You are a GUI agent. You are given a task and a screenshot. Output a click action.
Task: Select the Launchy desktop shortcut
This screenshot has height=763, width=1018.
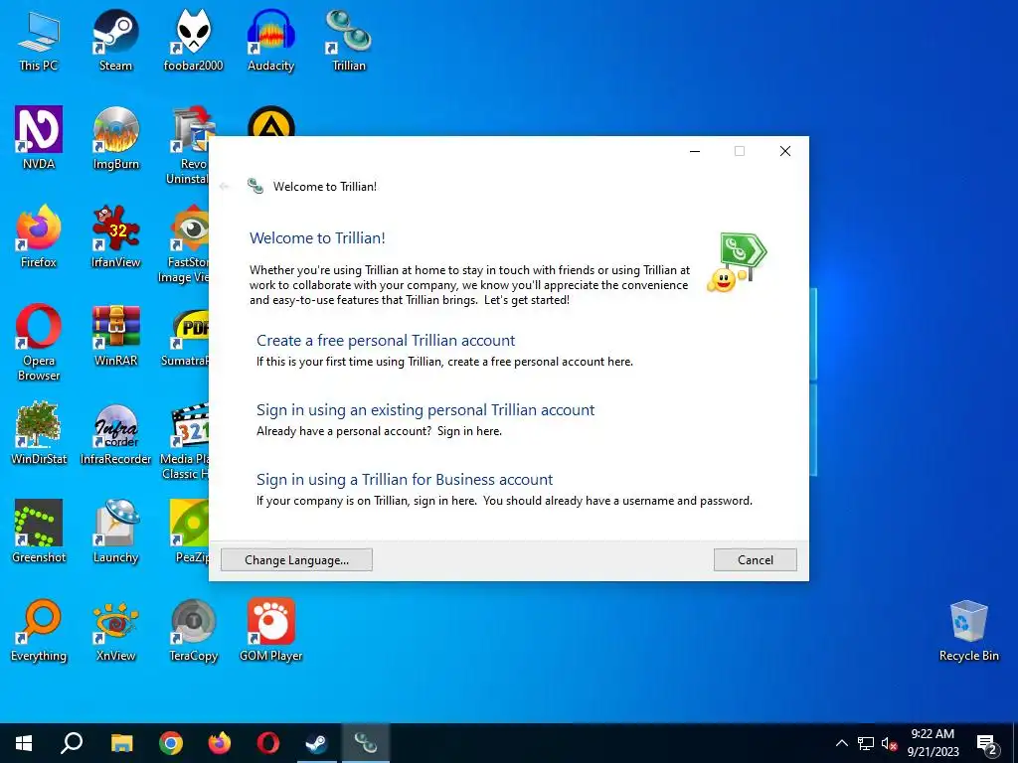115,533
